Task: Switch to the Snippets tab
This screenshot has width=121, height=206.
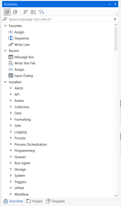Action: tap(55, 201)
